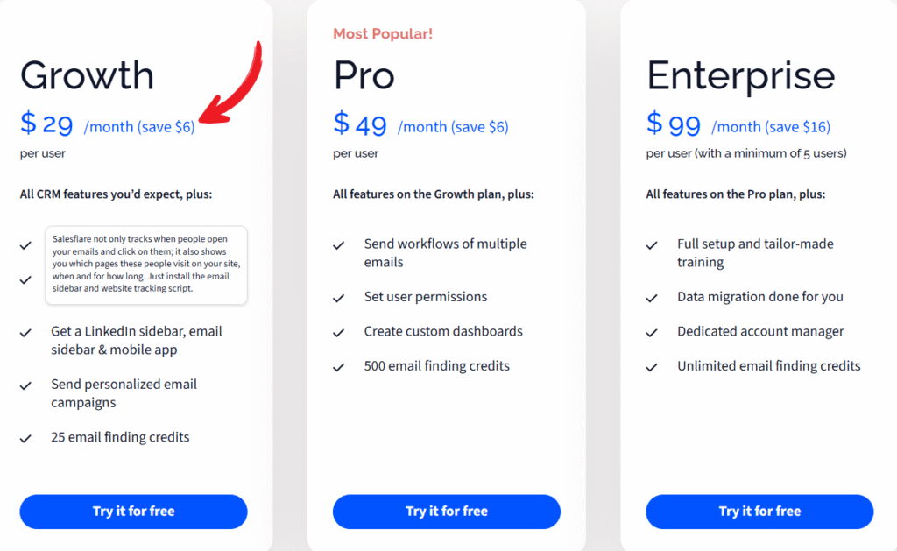Viewport: 897px width, 551px height.
Task: Click the '(save $16)' link beside Enterprise price
Action: coord(797,126)
